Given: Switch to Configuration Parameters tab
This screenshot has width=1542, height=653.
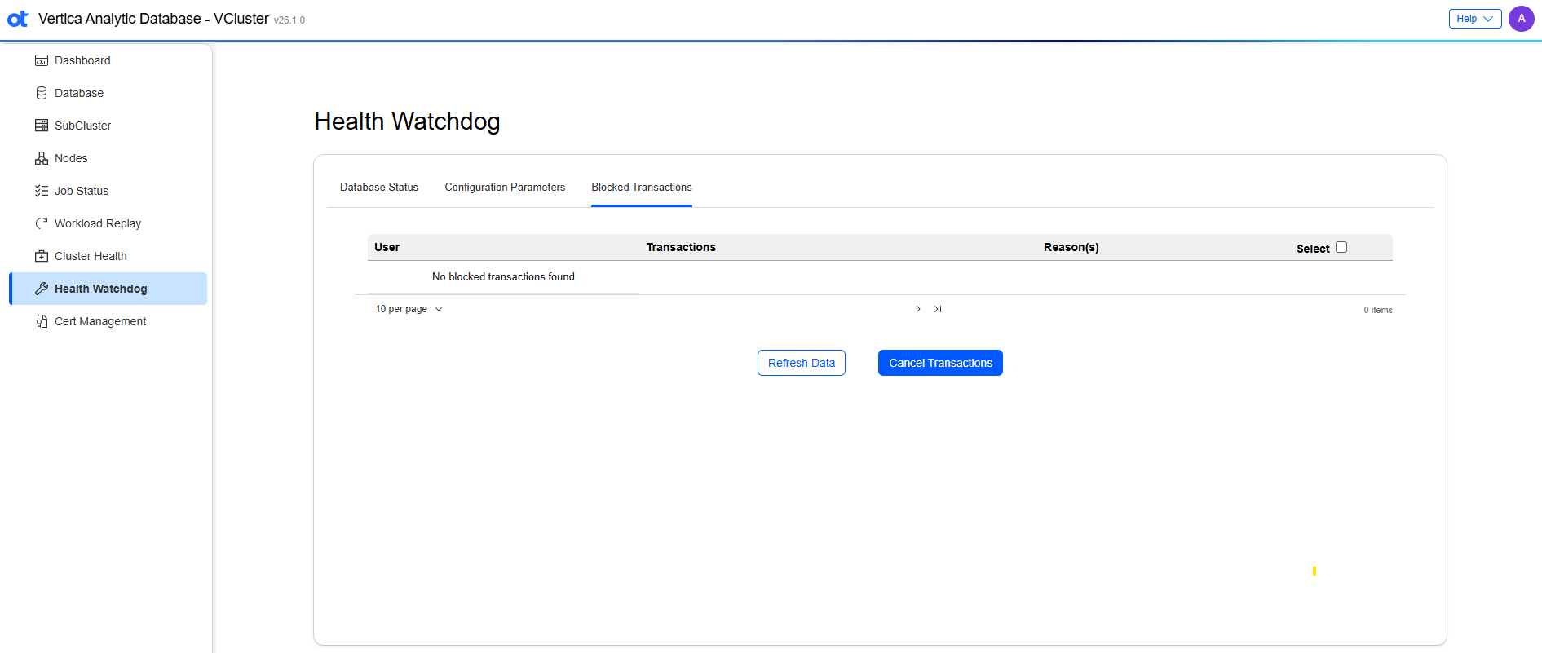Looking at the screenshot, I should click(505, 188).
